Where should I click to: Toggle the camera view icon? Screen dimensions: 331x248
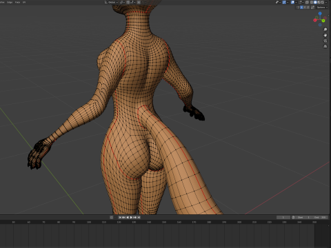pos(325,41)
